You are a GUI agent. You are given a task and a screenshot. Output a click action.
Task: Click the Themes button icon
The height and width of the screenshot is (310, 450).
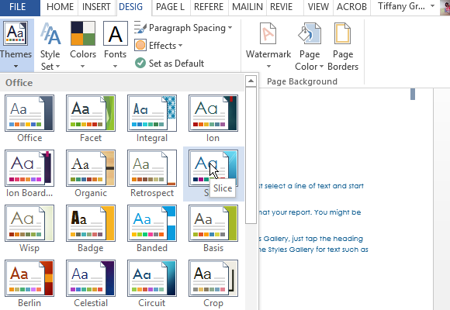16,33
